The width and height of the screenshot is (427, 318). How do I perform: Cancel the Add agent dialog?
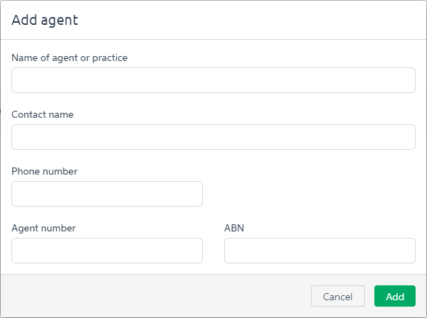(x=337, y=297)
